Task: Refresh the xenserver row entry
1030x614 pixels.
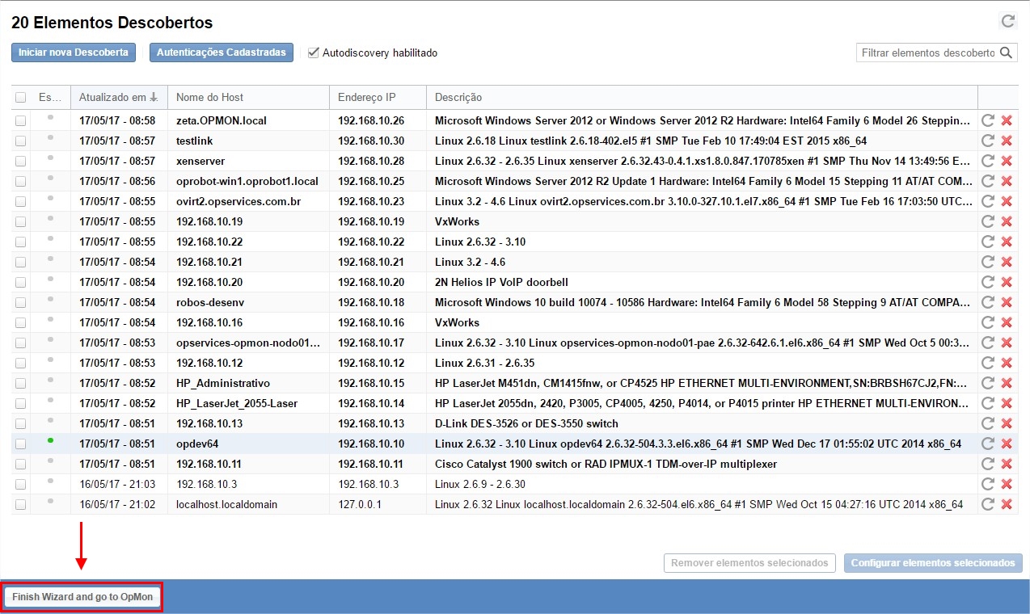Action: (987, 161)
